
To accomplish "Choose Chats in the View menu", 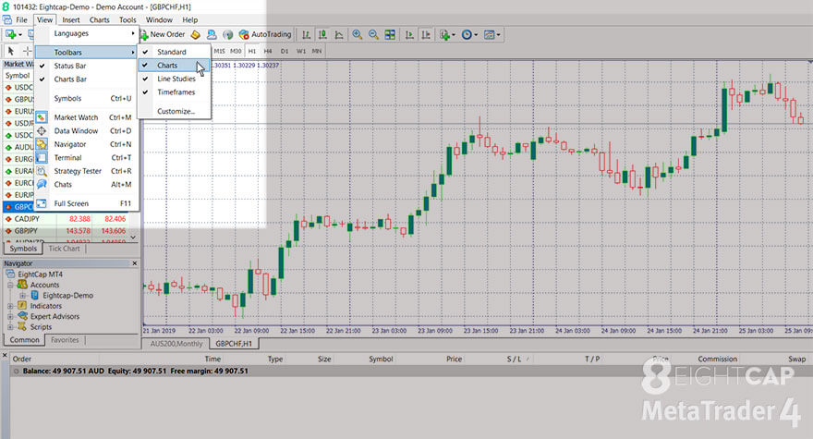I will (x=87, y=184).
